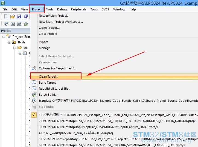Open the View menu
This screenshot has width=198, height=147.
(x=24, y=9)
